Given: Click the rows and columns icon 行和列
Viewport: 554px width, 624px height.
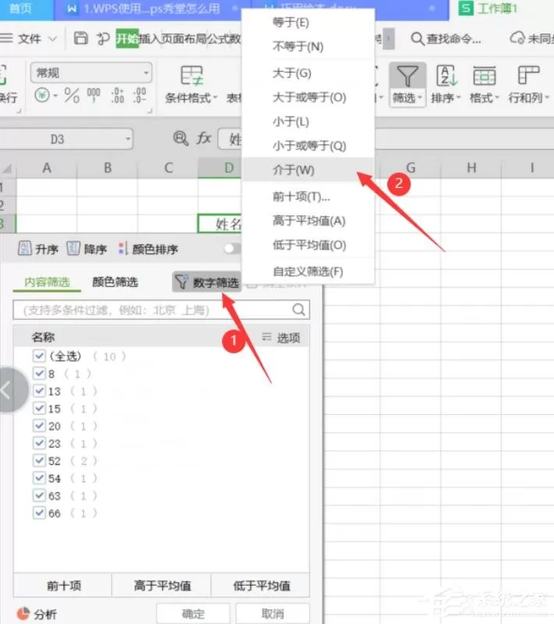Looking at the screenshot, I should (x=528, y=75).
